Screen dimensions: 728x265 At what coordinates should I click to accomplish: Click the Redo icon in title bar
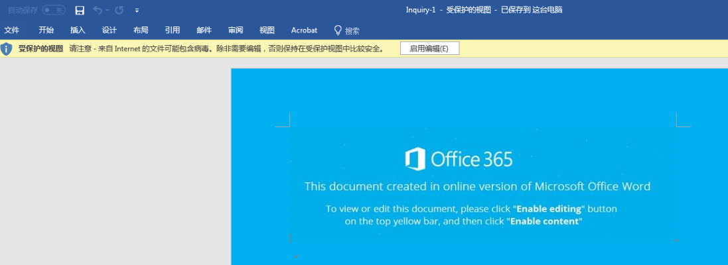(119, 11)
